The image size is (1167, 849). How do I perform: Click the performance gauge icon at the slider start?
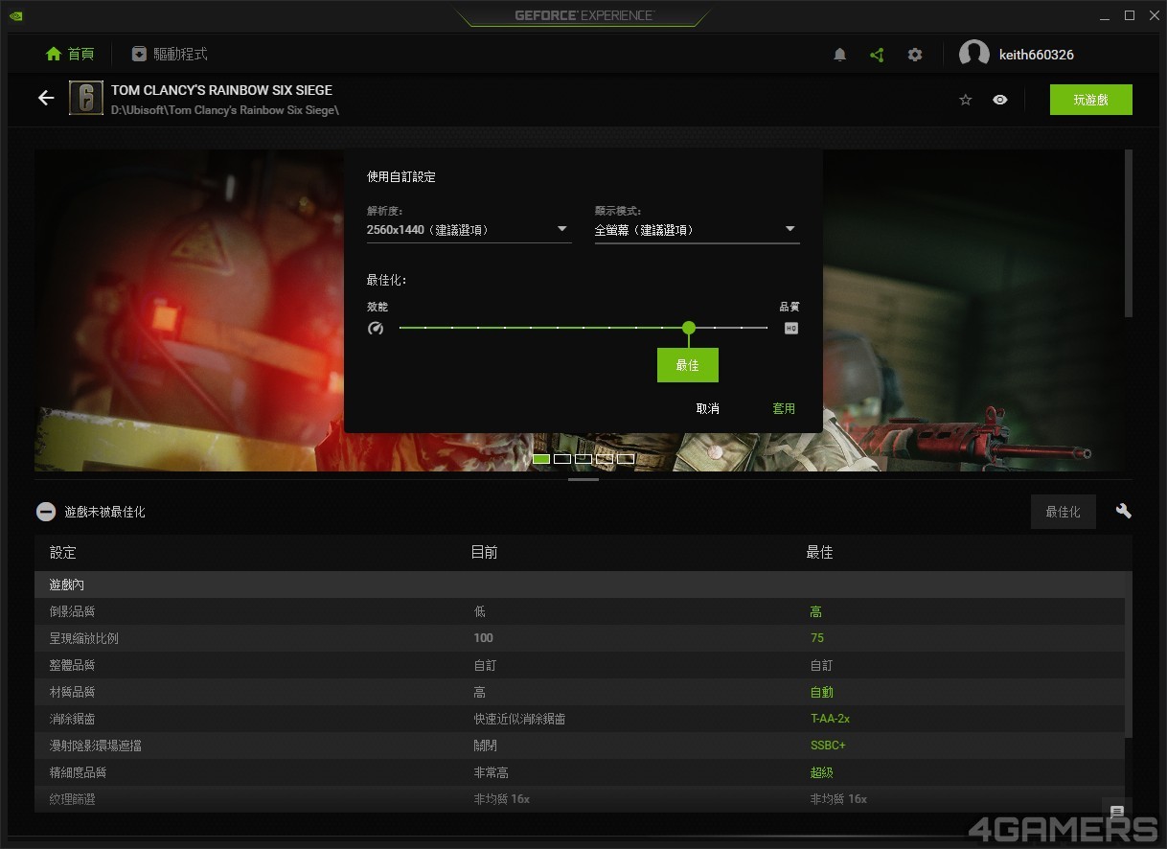376,328
